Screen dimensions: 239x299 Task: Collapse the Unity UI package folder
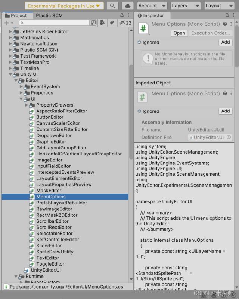10,74
